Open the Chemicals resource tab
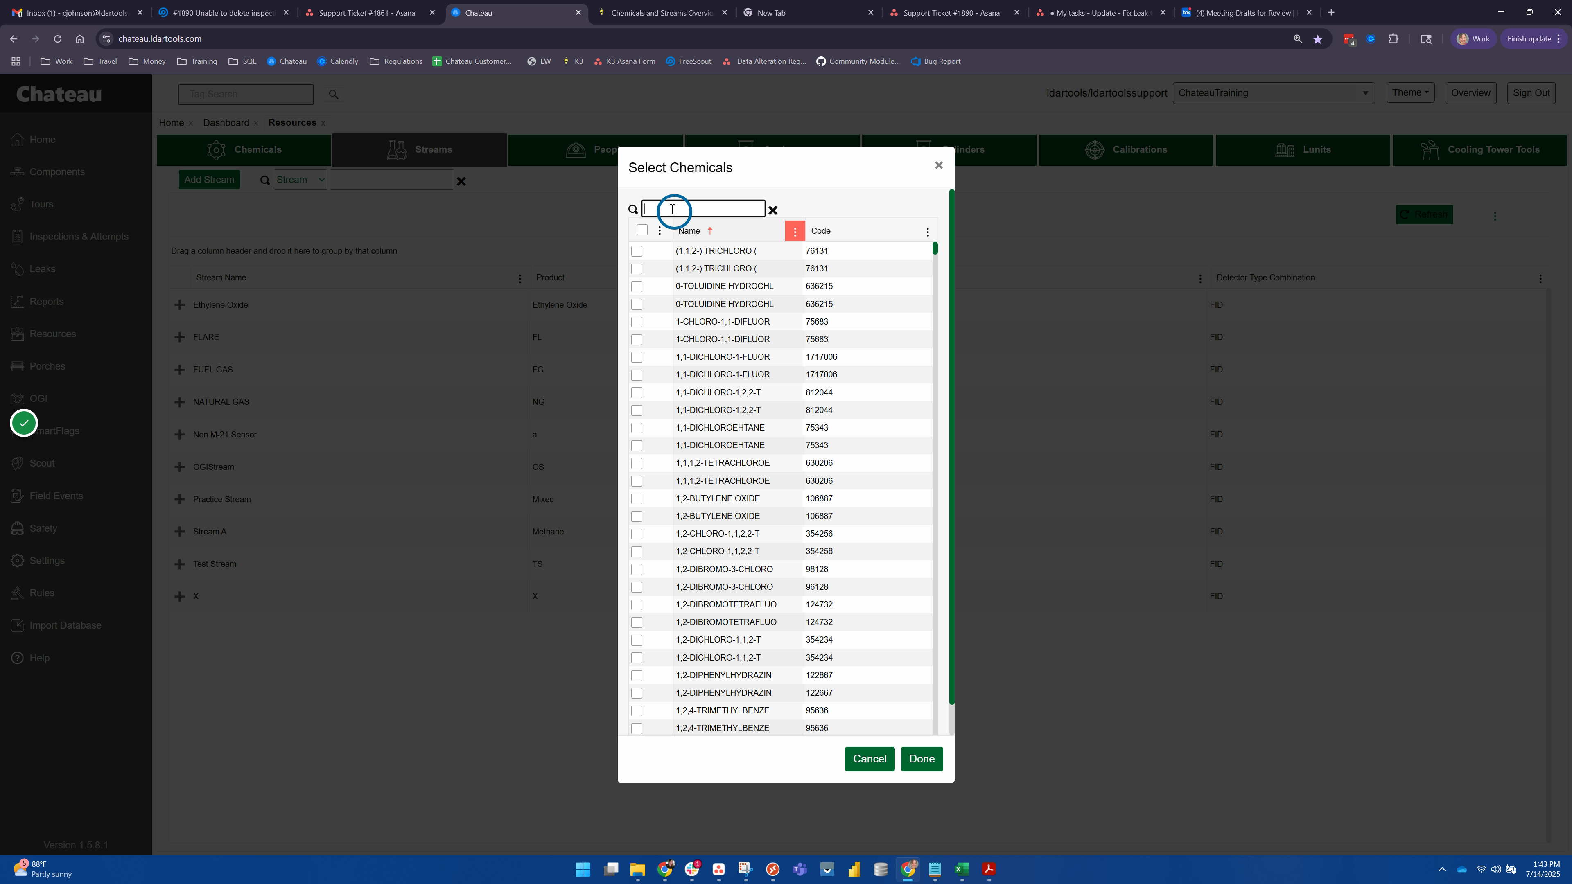This screenshot has width=1572, height=884. (x=244, y=149)
